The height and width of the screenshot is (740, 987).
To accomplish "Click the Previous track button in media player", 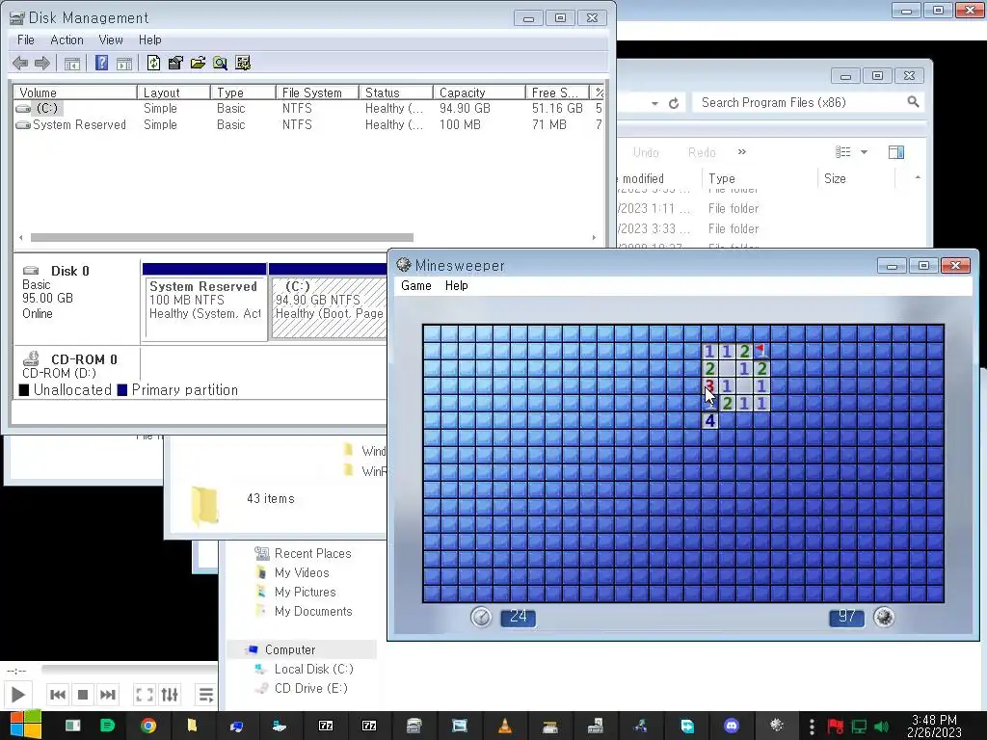I will [x=57, y=695].
